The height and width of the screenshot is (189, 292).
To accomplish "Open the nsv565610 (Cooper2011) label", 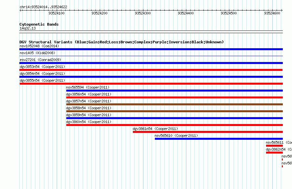I will [x=176, y=136].
